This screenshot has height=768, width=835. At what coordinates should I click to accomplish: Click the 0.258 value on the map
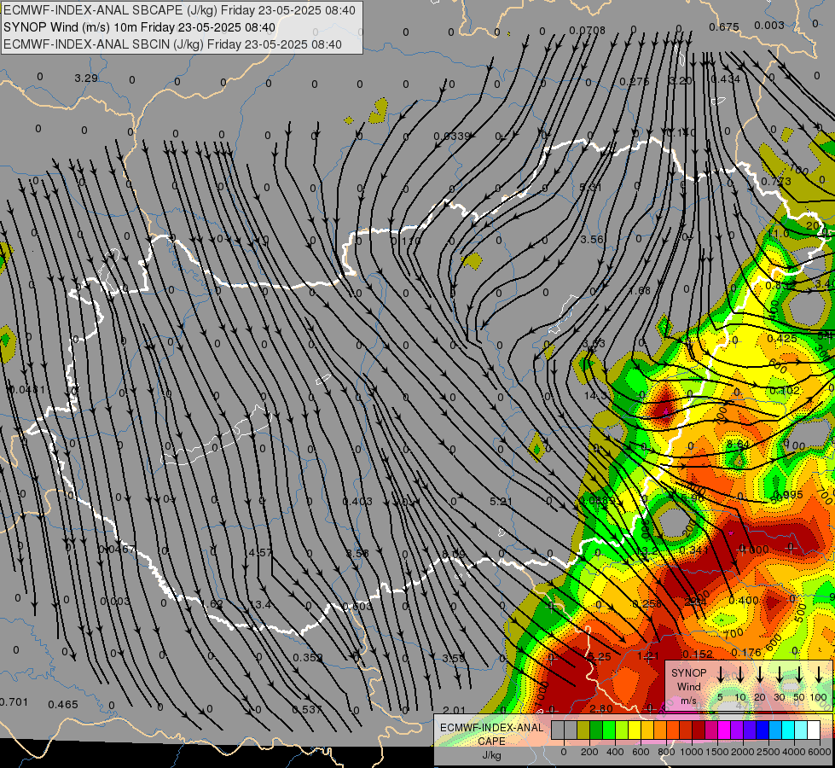647,603
